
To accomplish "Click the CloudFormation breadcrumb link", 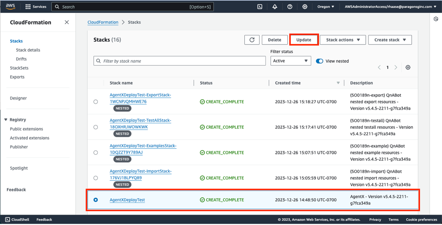I will point(103,22).
